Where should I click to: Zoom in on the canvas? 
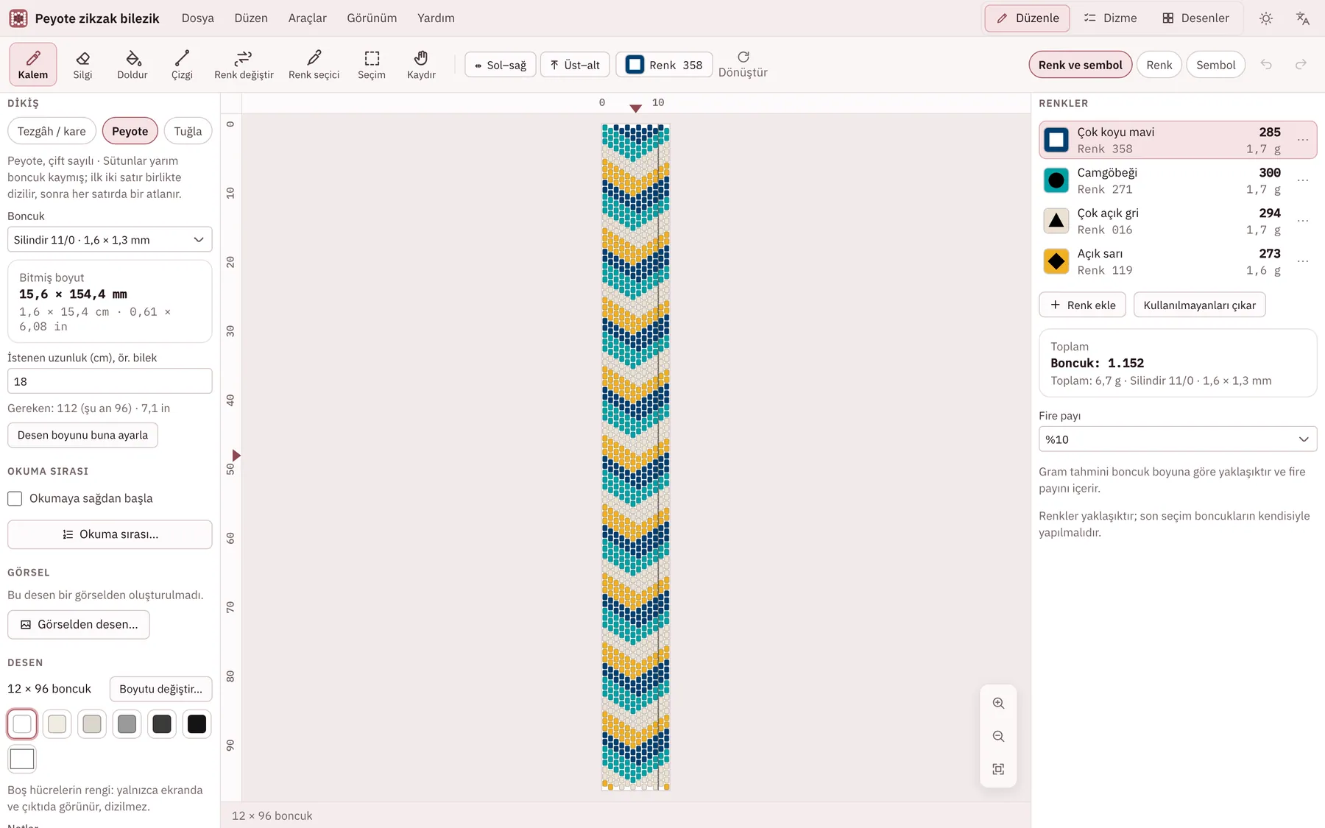pos(998,703)
